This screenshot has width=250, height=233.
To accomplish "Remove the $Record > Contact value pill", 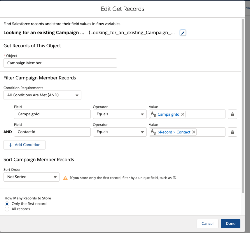I will coord(194,132).
